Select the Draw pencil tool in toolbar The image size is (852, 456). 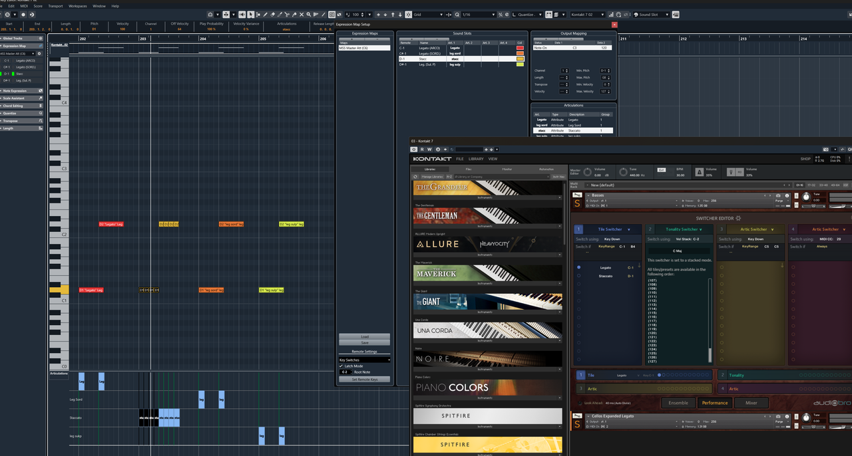[265, 14]
